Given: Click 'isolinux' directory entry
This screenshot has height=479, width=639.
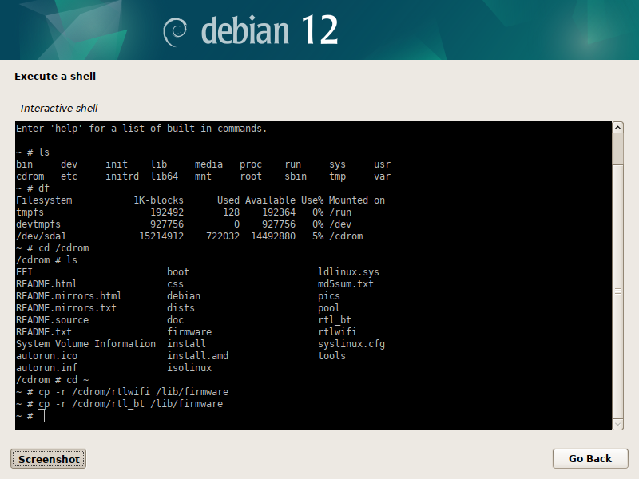Looking at the screenshot, I should pyautogui.click(x=189, y=368).
